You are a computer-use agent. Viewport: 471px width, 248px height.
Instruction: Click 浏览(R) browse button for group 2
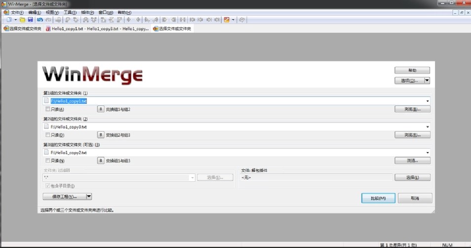[x=412, y=135]
